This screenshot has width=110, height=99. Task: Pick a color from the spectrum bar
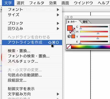(x=90, y=46)
